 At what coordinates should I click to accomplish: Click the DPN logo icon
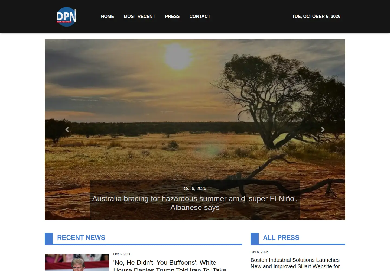[x=66, y=17]
